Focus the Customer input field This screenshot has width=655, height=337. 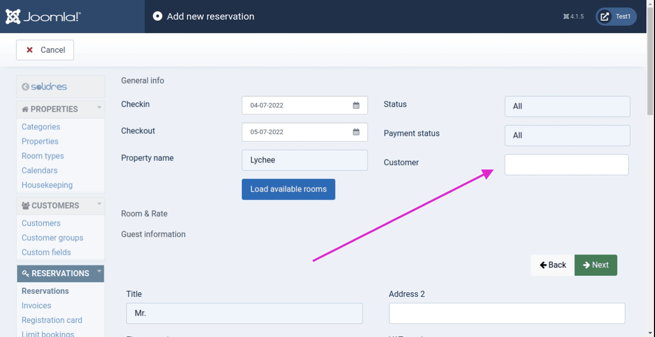point(566,164)
